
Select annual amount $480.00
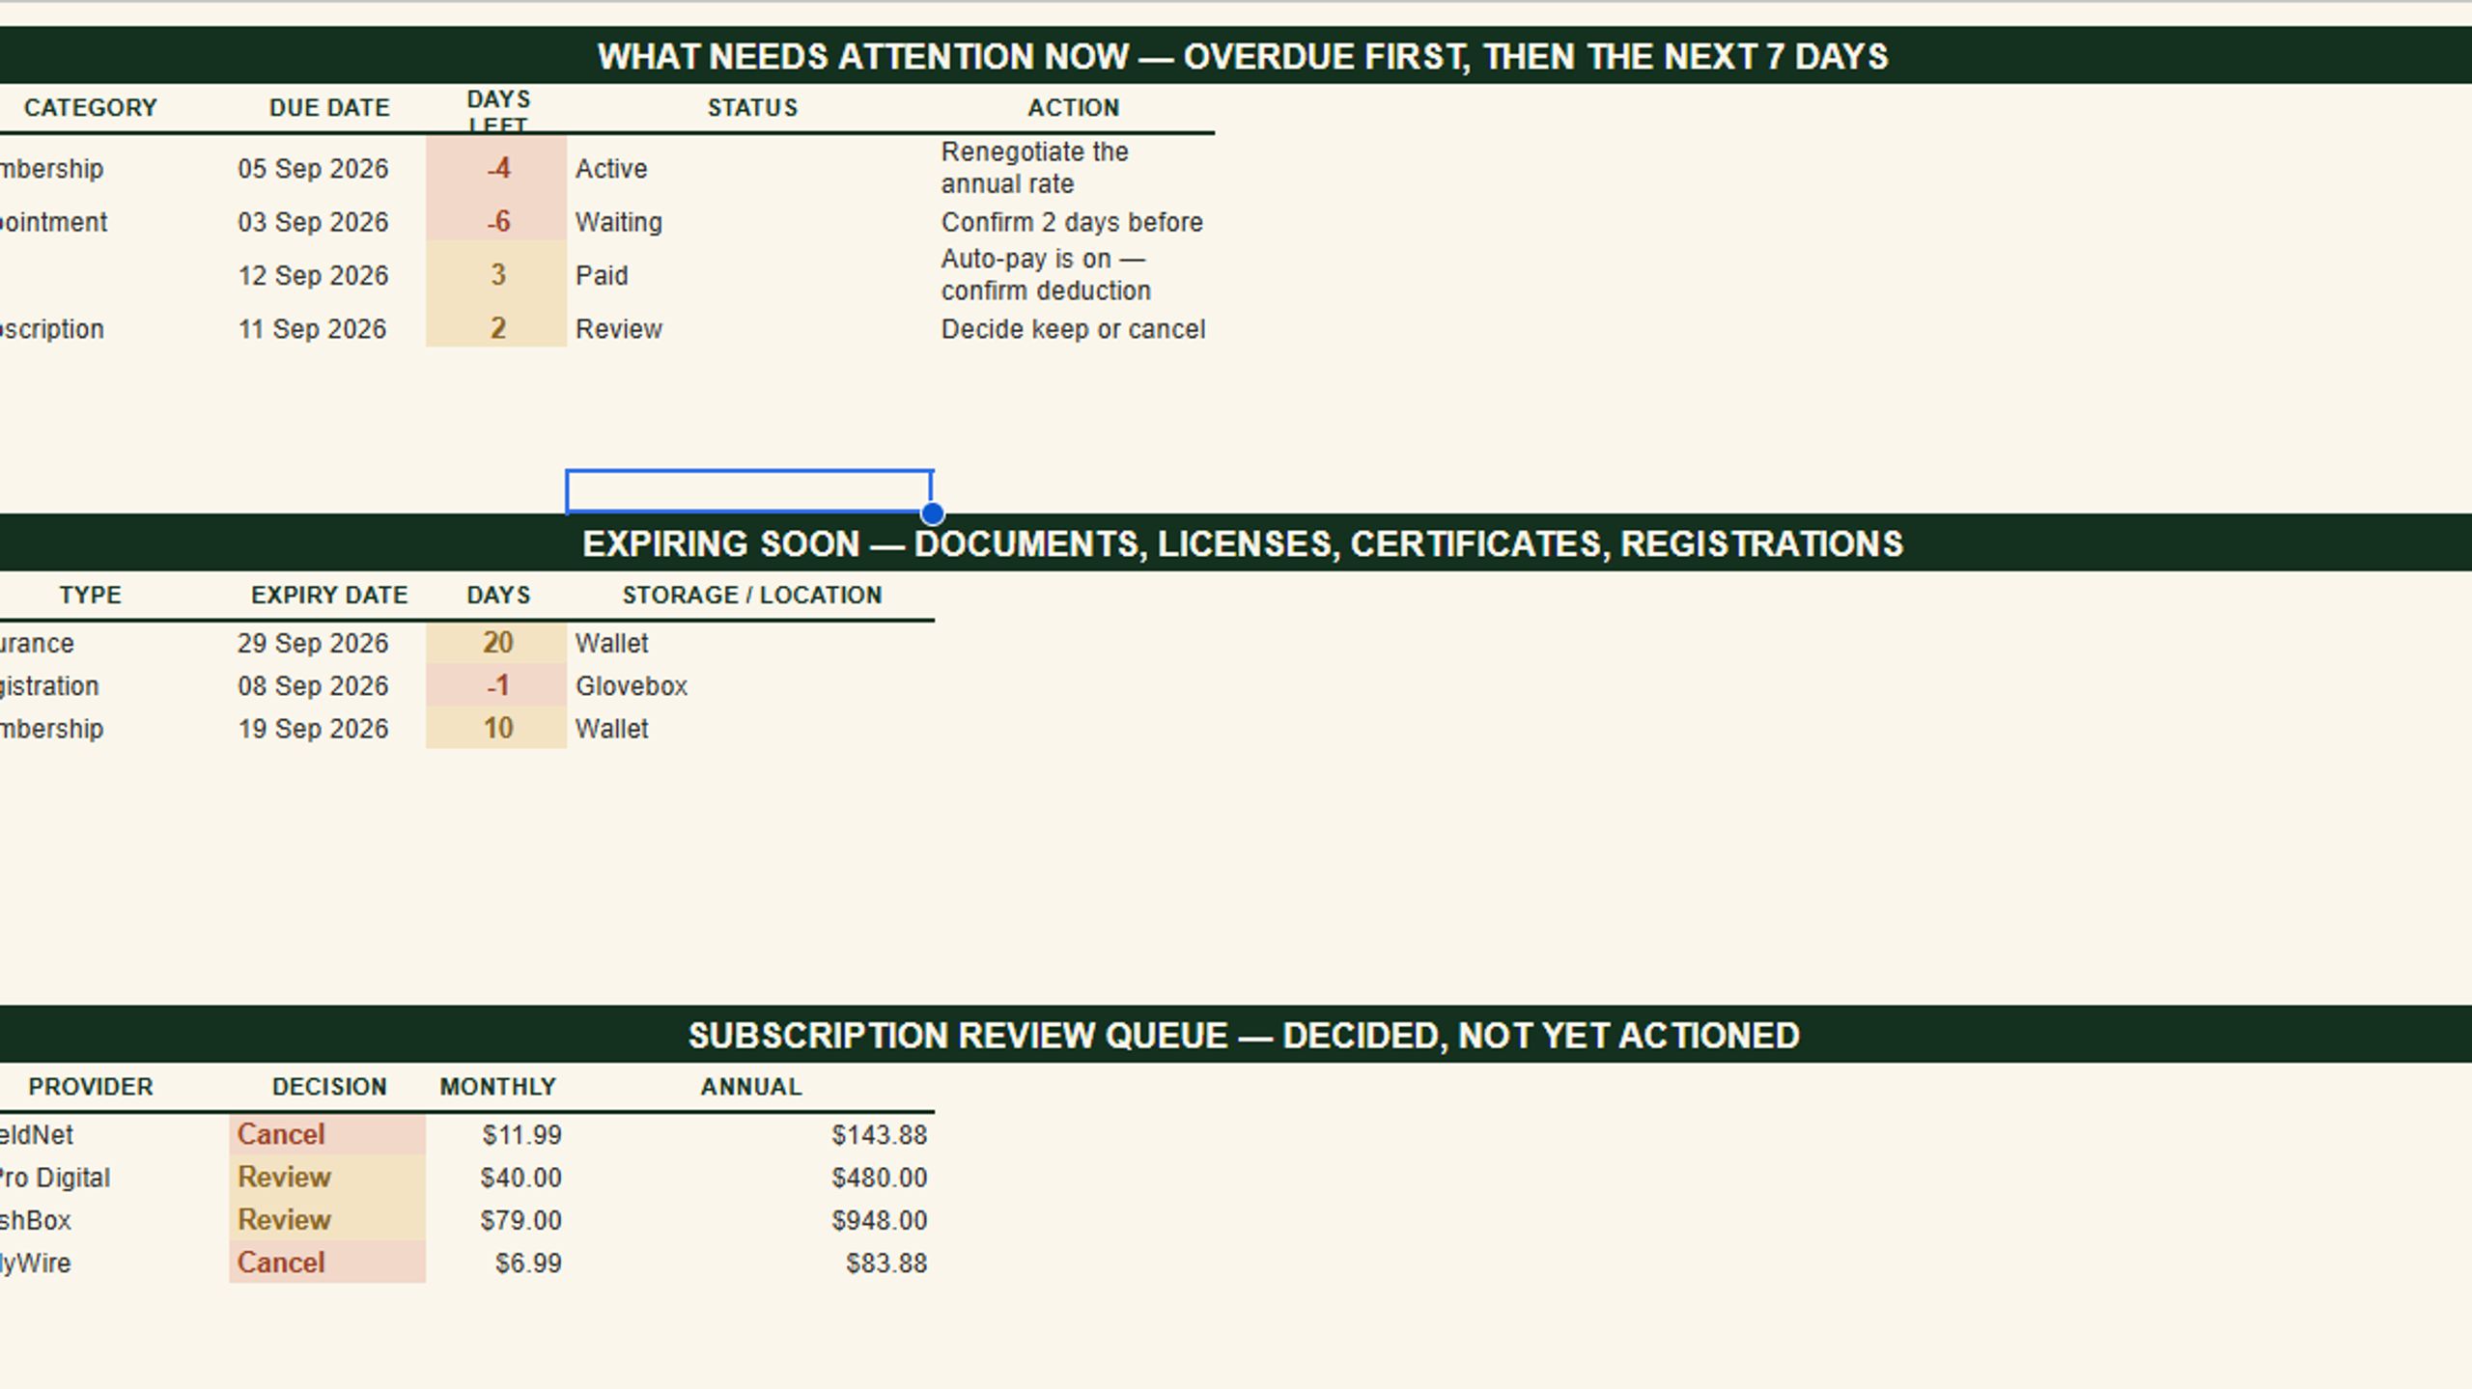(879, 1178)
